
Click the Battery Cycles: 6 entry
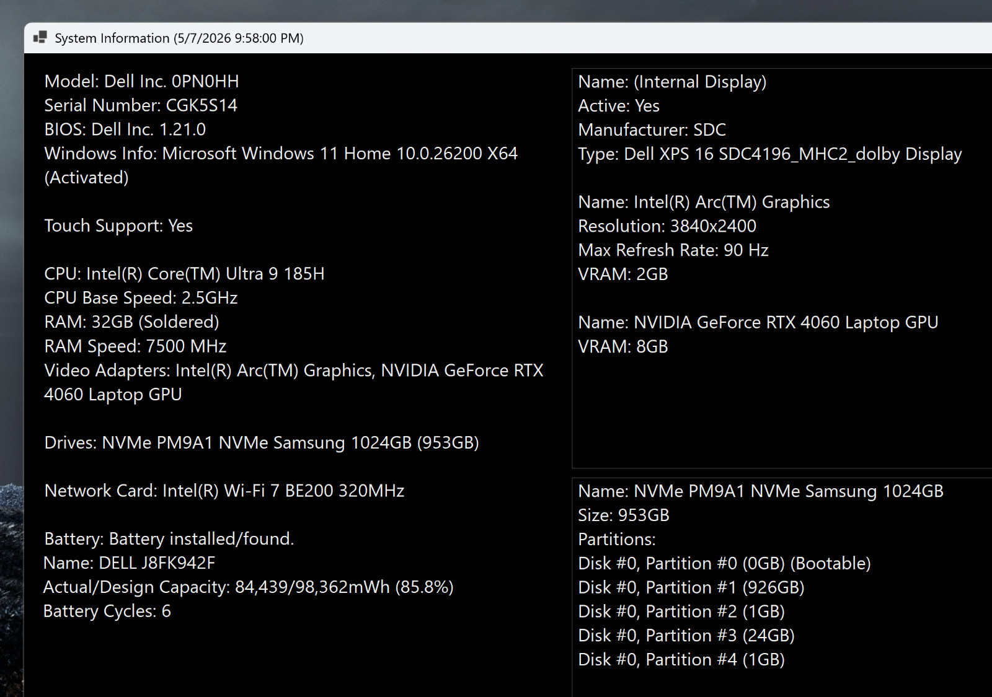tap(107, 612)
